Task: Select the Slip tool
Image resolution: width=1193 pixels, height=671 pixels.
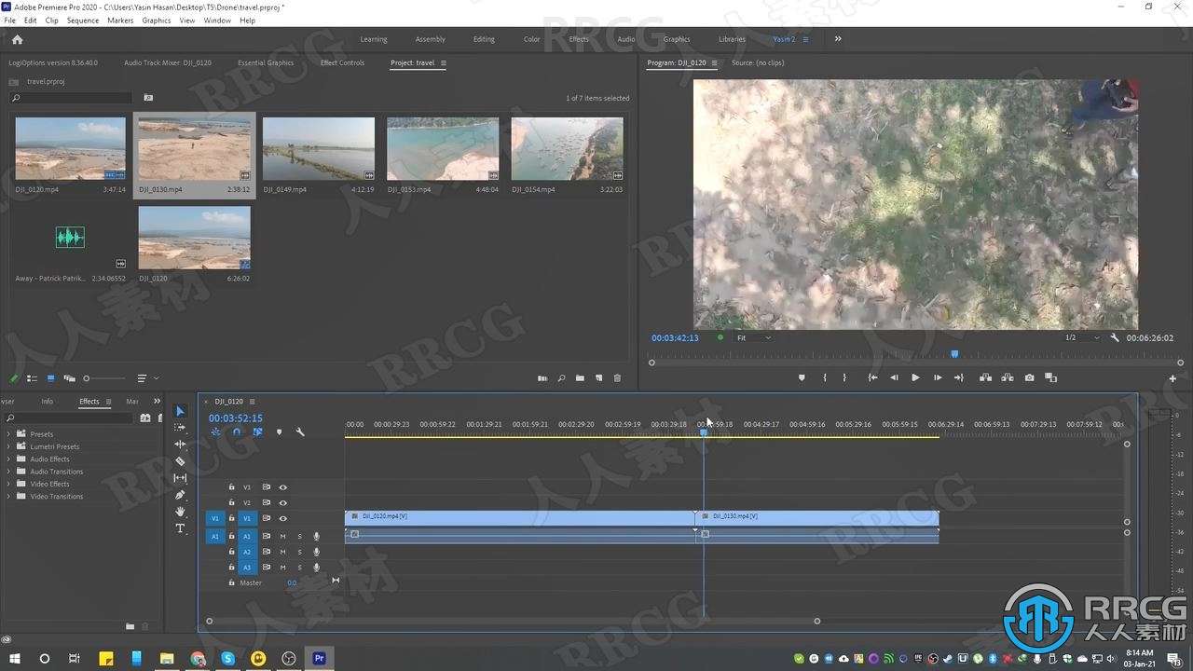Action: click(x=180, y=478)
